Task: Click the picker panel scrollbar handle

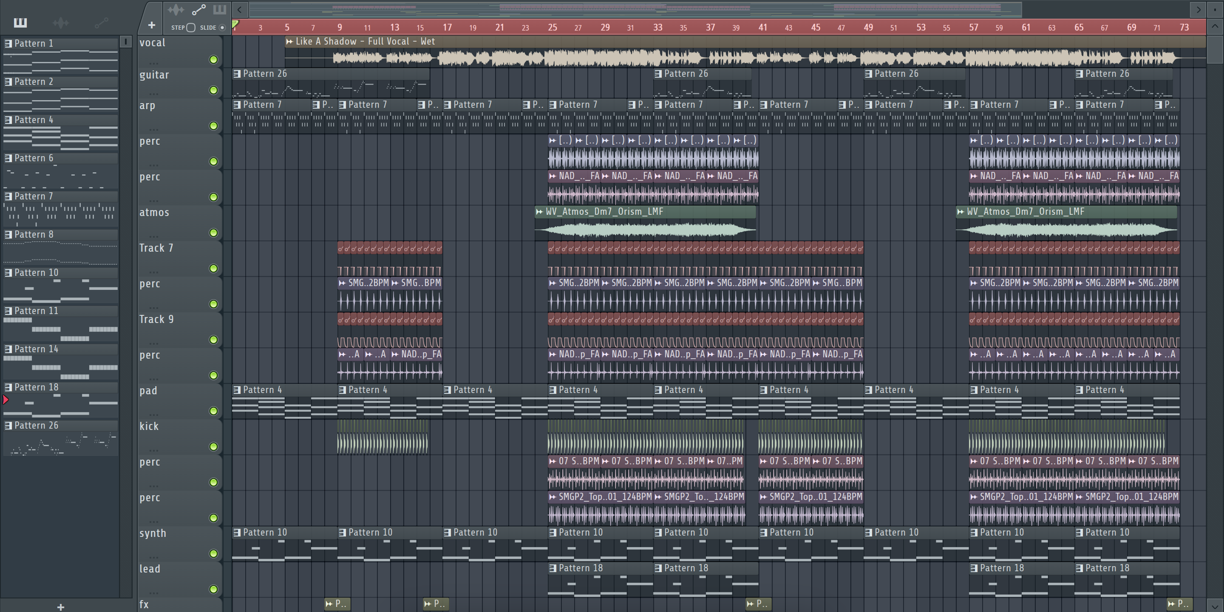Action: pyautogui.click(x=125, y=42)
